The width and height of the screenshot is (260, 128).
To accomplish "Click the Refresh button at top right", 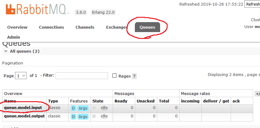I will coord(253,4).
